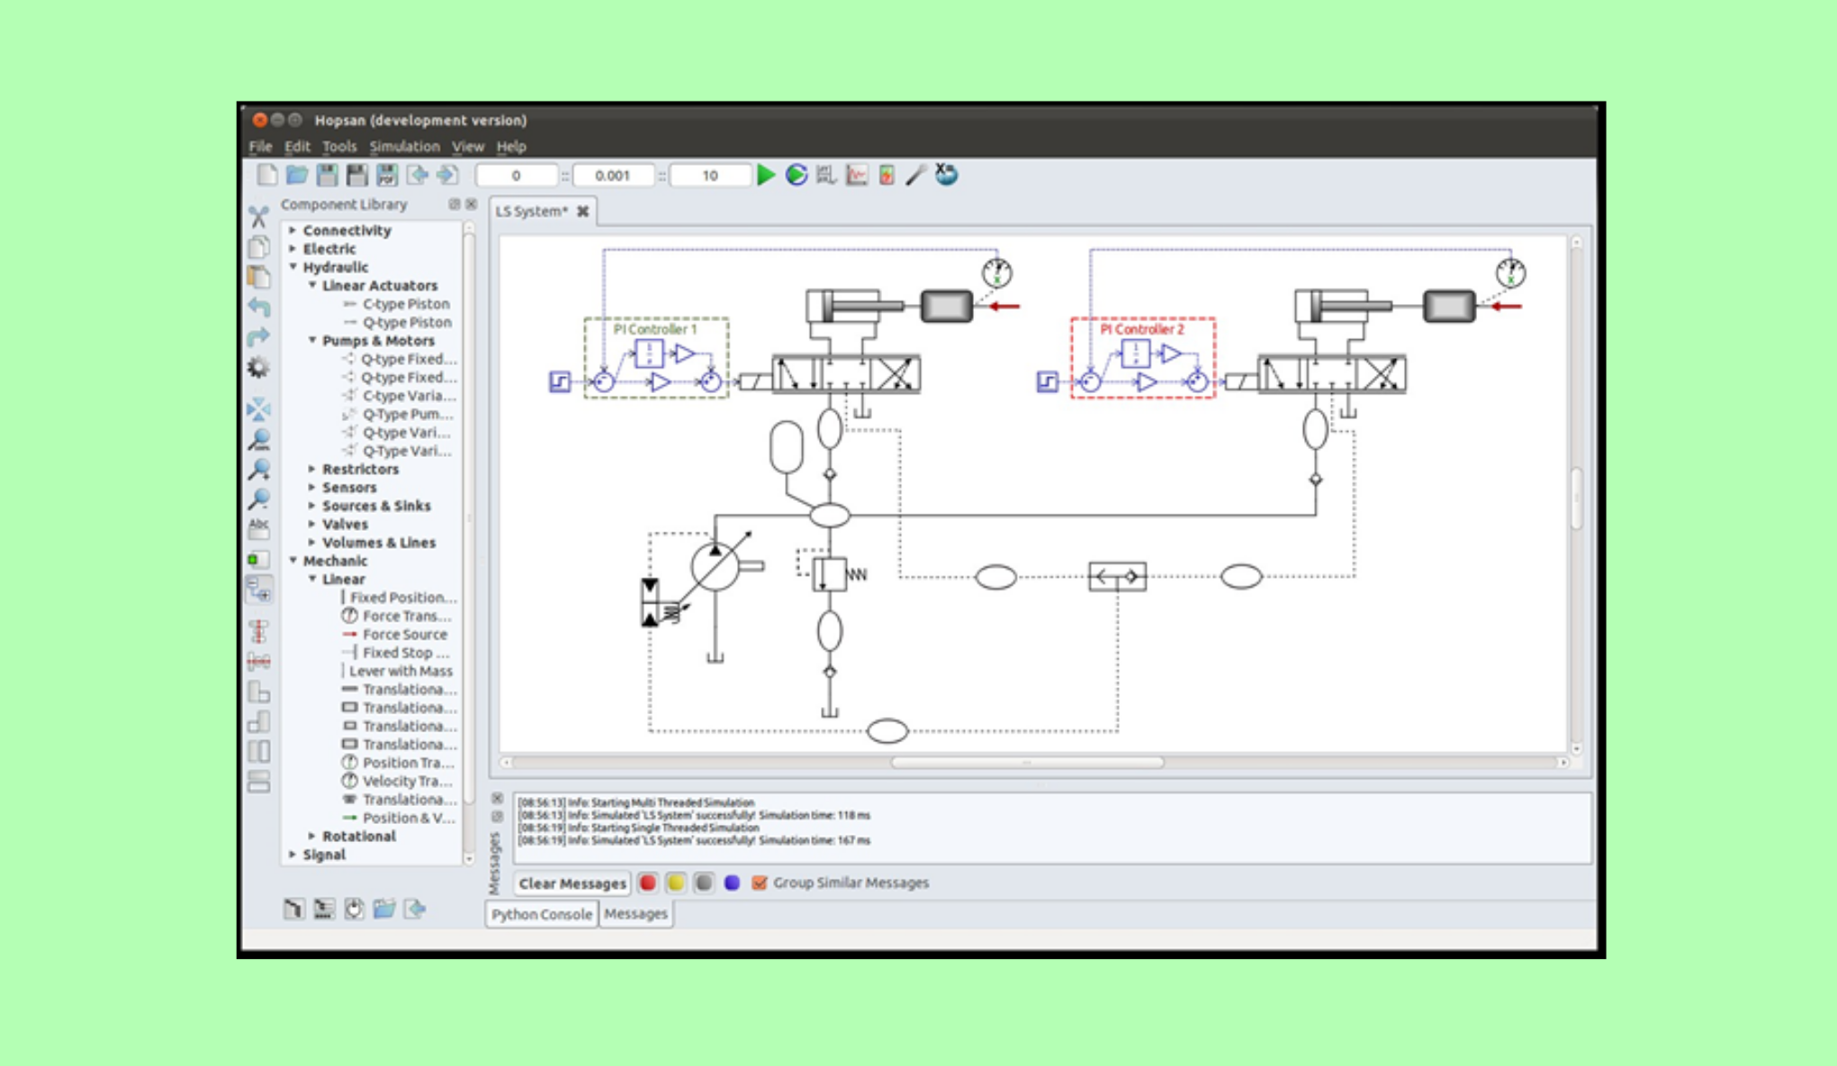Click the vertical canvas scrollbar
Screen dimensions: 1837x1066
coord(1576,497)
